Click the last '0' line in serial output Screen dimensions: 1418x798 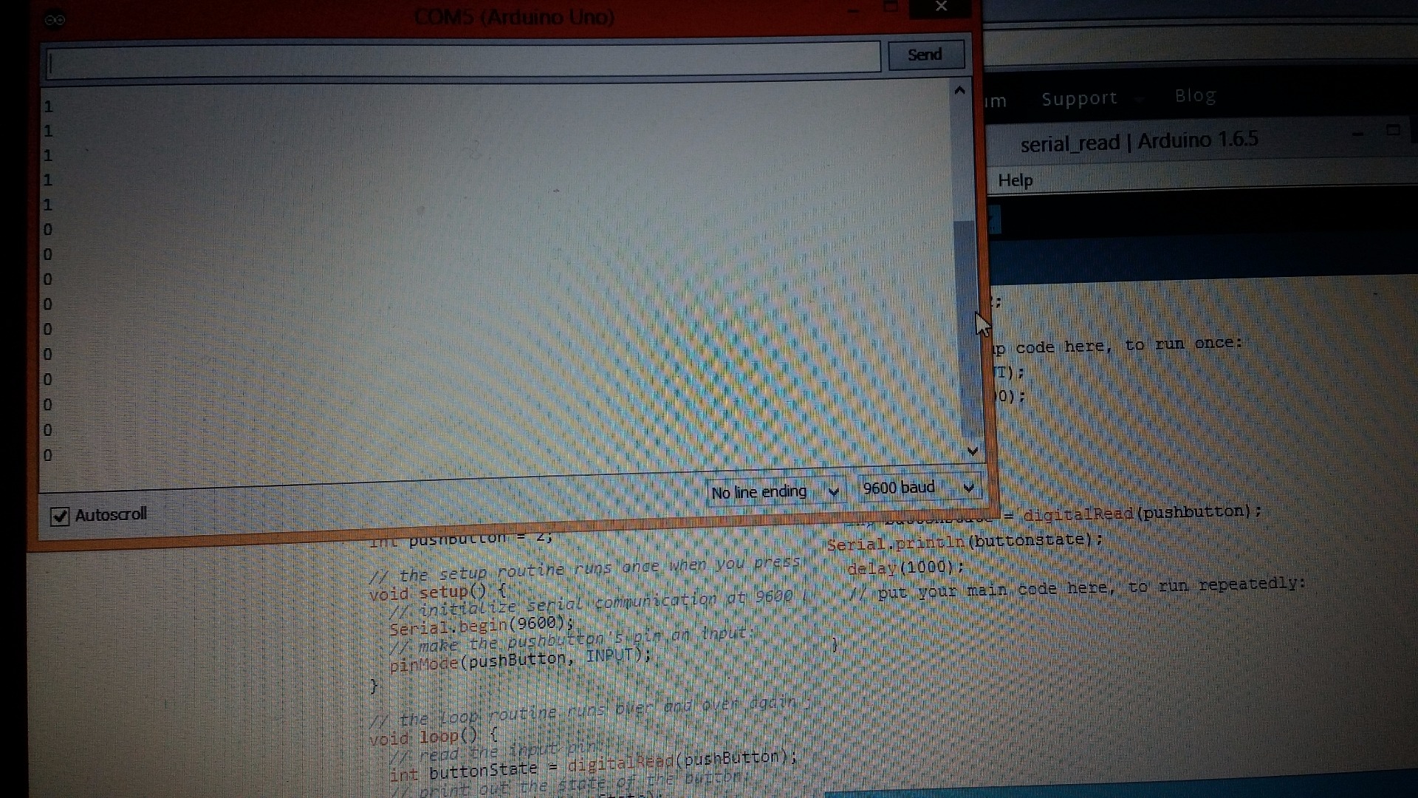point(47,455)
